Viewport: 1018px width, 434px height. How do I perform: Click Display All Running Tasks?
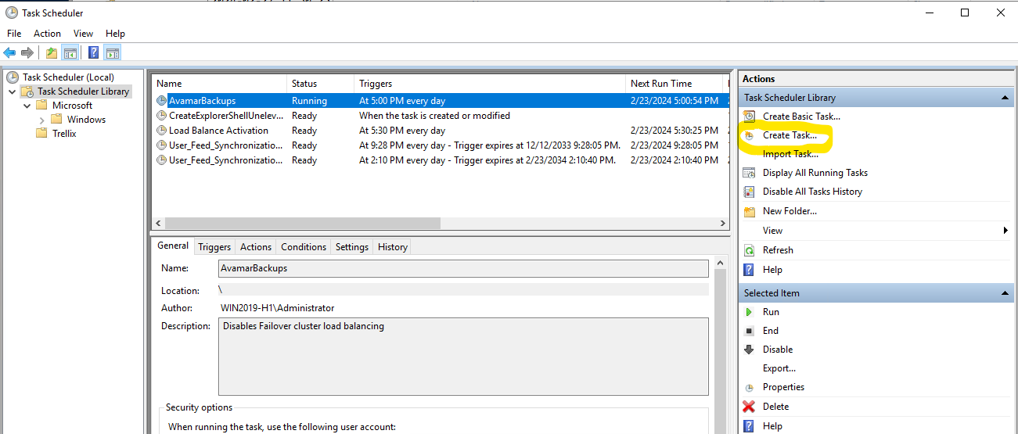pos(815,173)
